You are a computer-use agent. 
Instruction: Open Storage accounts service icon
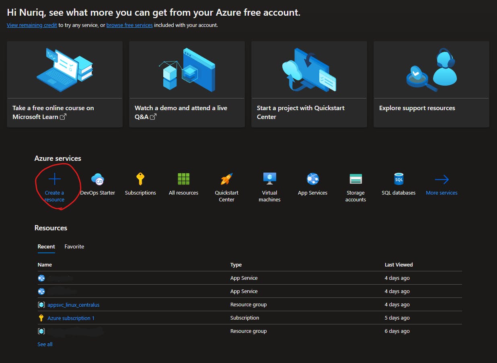click(355, 179)
